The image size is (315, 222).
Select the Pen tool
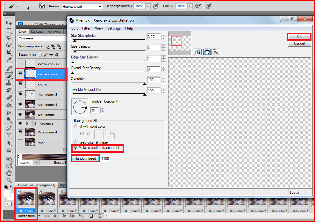pyautogui.click(x=9, y=128)
